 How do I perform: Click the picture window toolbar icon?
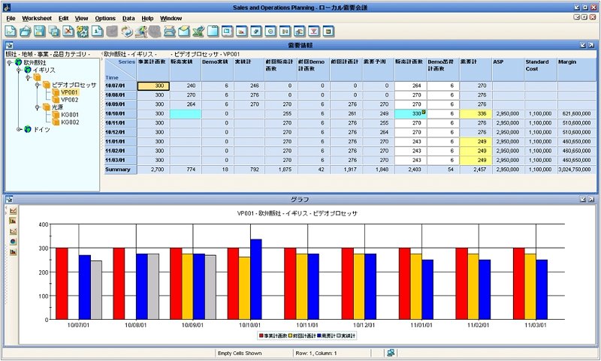tap(299, 32)
